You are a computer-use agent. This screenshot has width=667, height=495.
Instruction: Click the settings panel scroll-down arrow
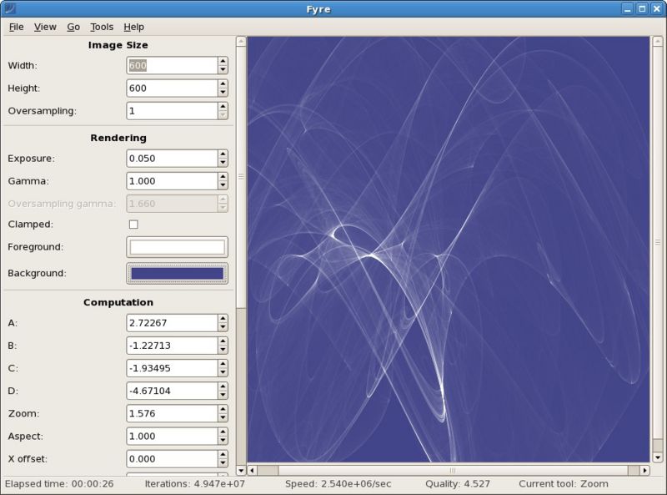click(x=241, y=470)
